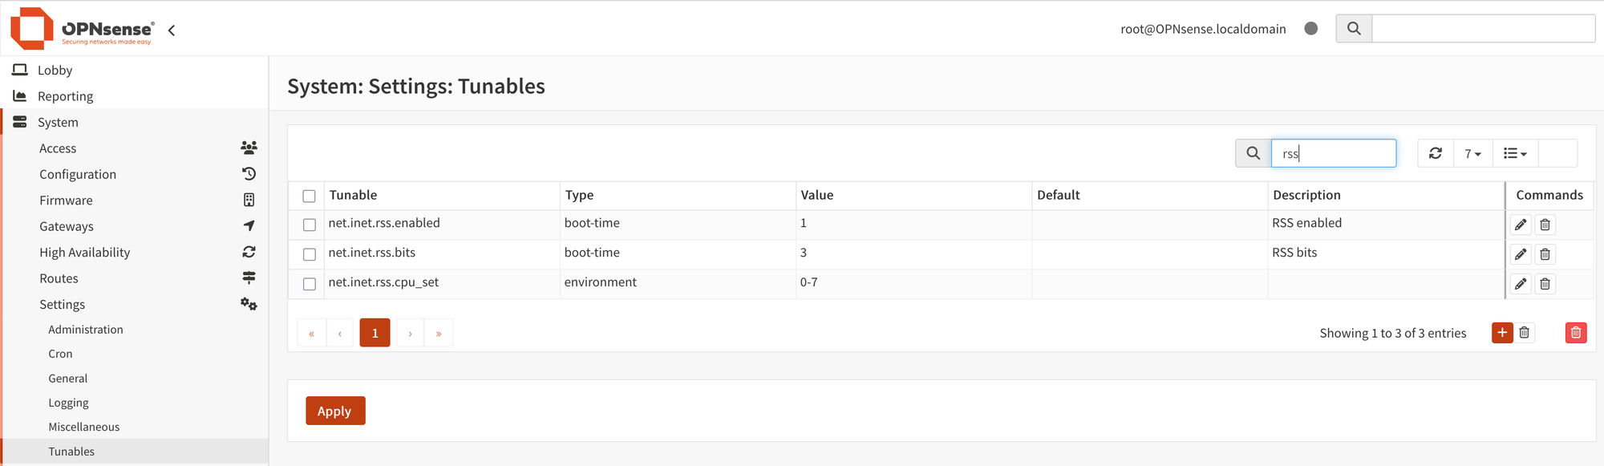Collapse the sidebar with the chevron
Screen dimensions: 1604x466
pos(172,30)
